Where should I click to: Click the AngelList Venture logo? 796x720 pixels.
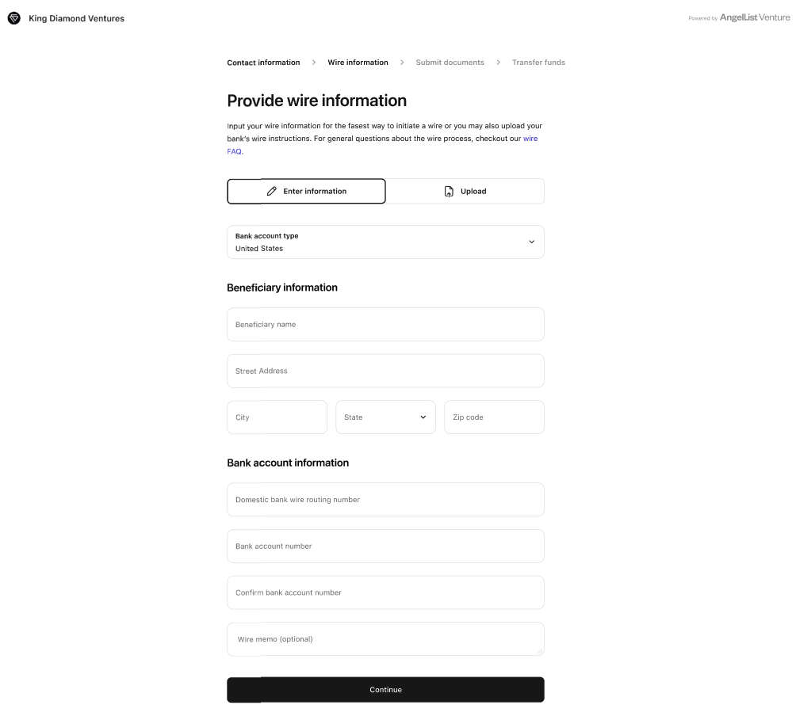coord(754,17)
